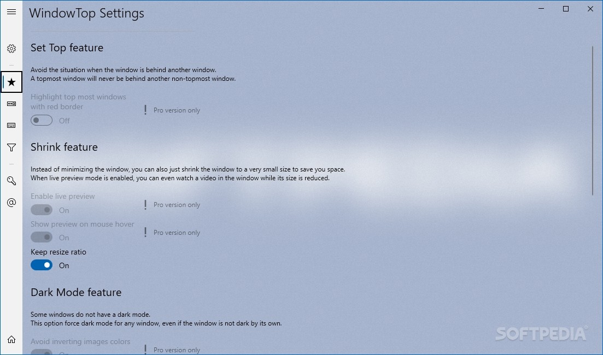Image resolution: width=603 pixels, height=355 pixels.
Task: Click the Set Top feature heading
Action: [67, 48]
